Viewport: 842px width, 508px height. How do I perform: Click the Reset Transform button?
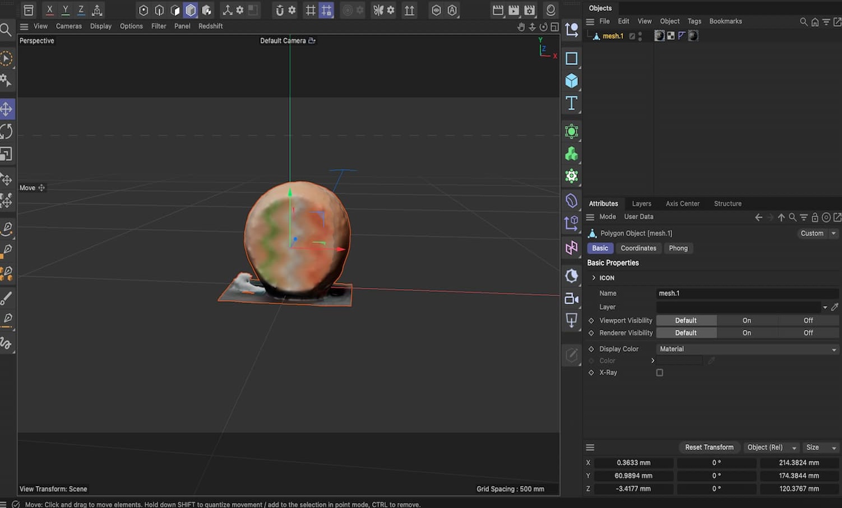coord(709,447)
